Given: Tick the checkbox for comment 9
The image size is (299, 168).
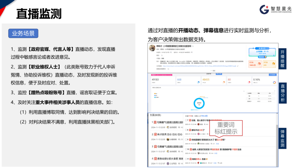Looking at the screenshot, I should coord(186,140).
